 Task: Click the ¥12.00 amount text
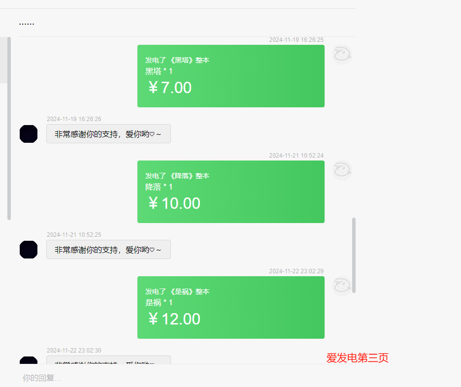click(x=174, y=319)
